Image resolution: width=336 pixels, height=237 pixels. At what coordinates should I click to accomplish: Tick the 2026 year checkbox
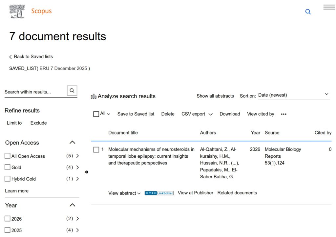click(x=8, y=219)
